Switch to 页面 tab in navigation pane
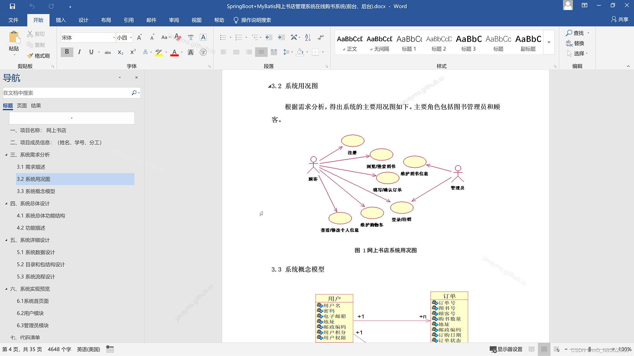The width and height of the screenshot is (634, 356). pyautogui.click(x=22, y=106)
